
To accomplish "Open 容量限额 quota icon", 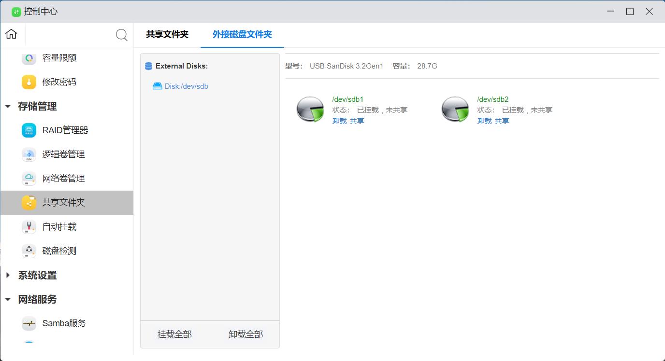I will [x=29, y=58].
